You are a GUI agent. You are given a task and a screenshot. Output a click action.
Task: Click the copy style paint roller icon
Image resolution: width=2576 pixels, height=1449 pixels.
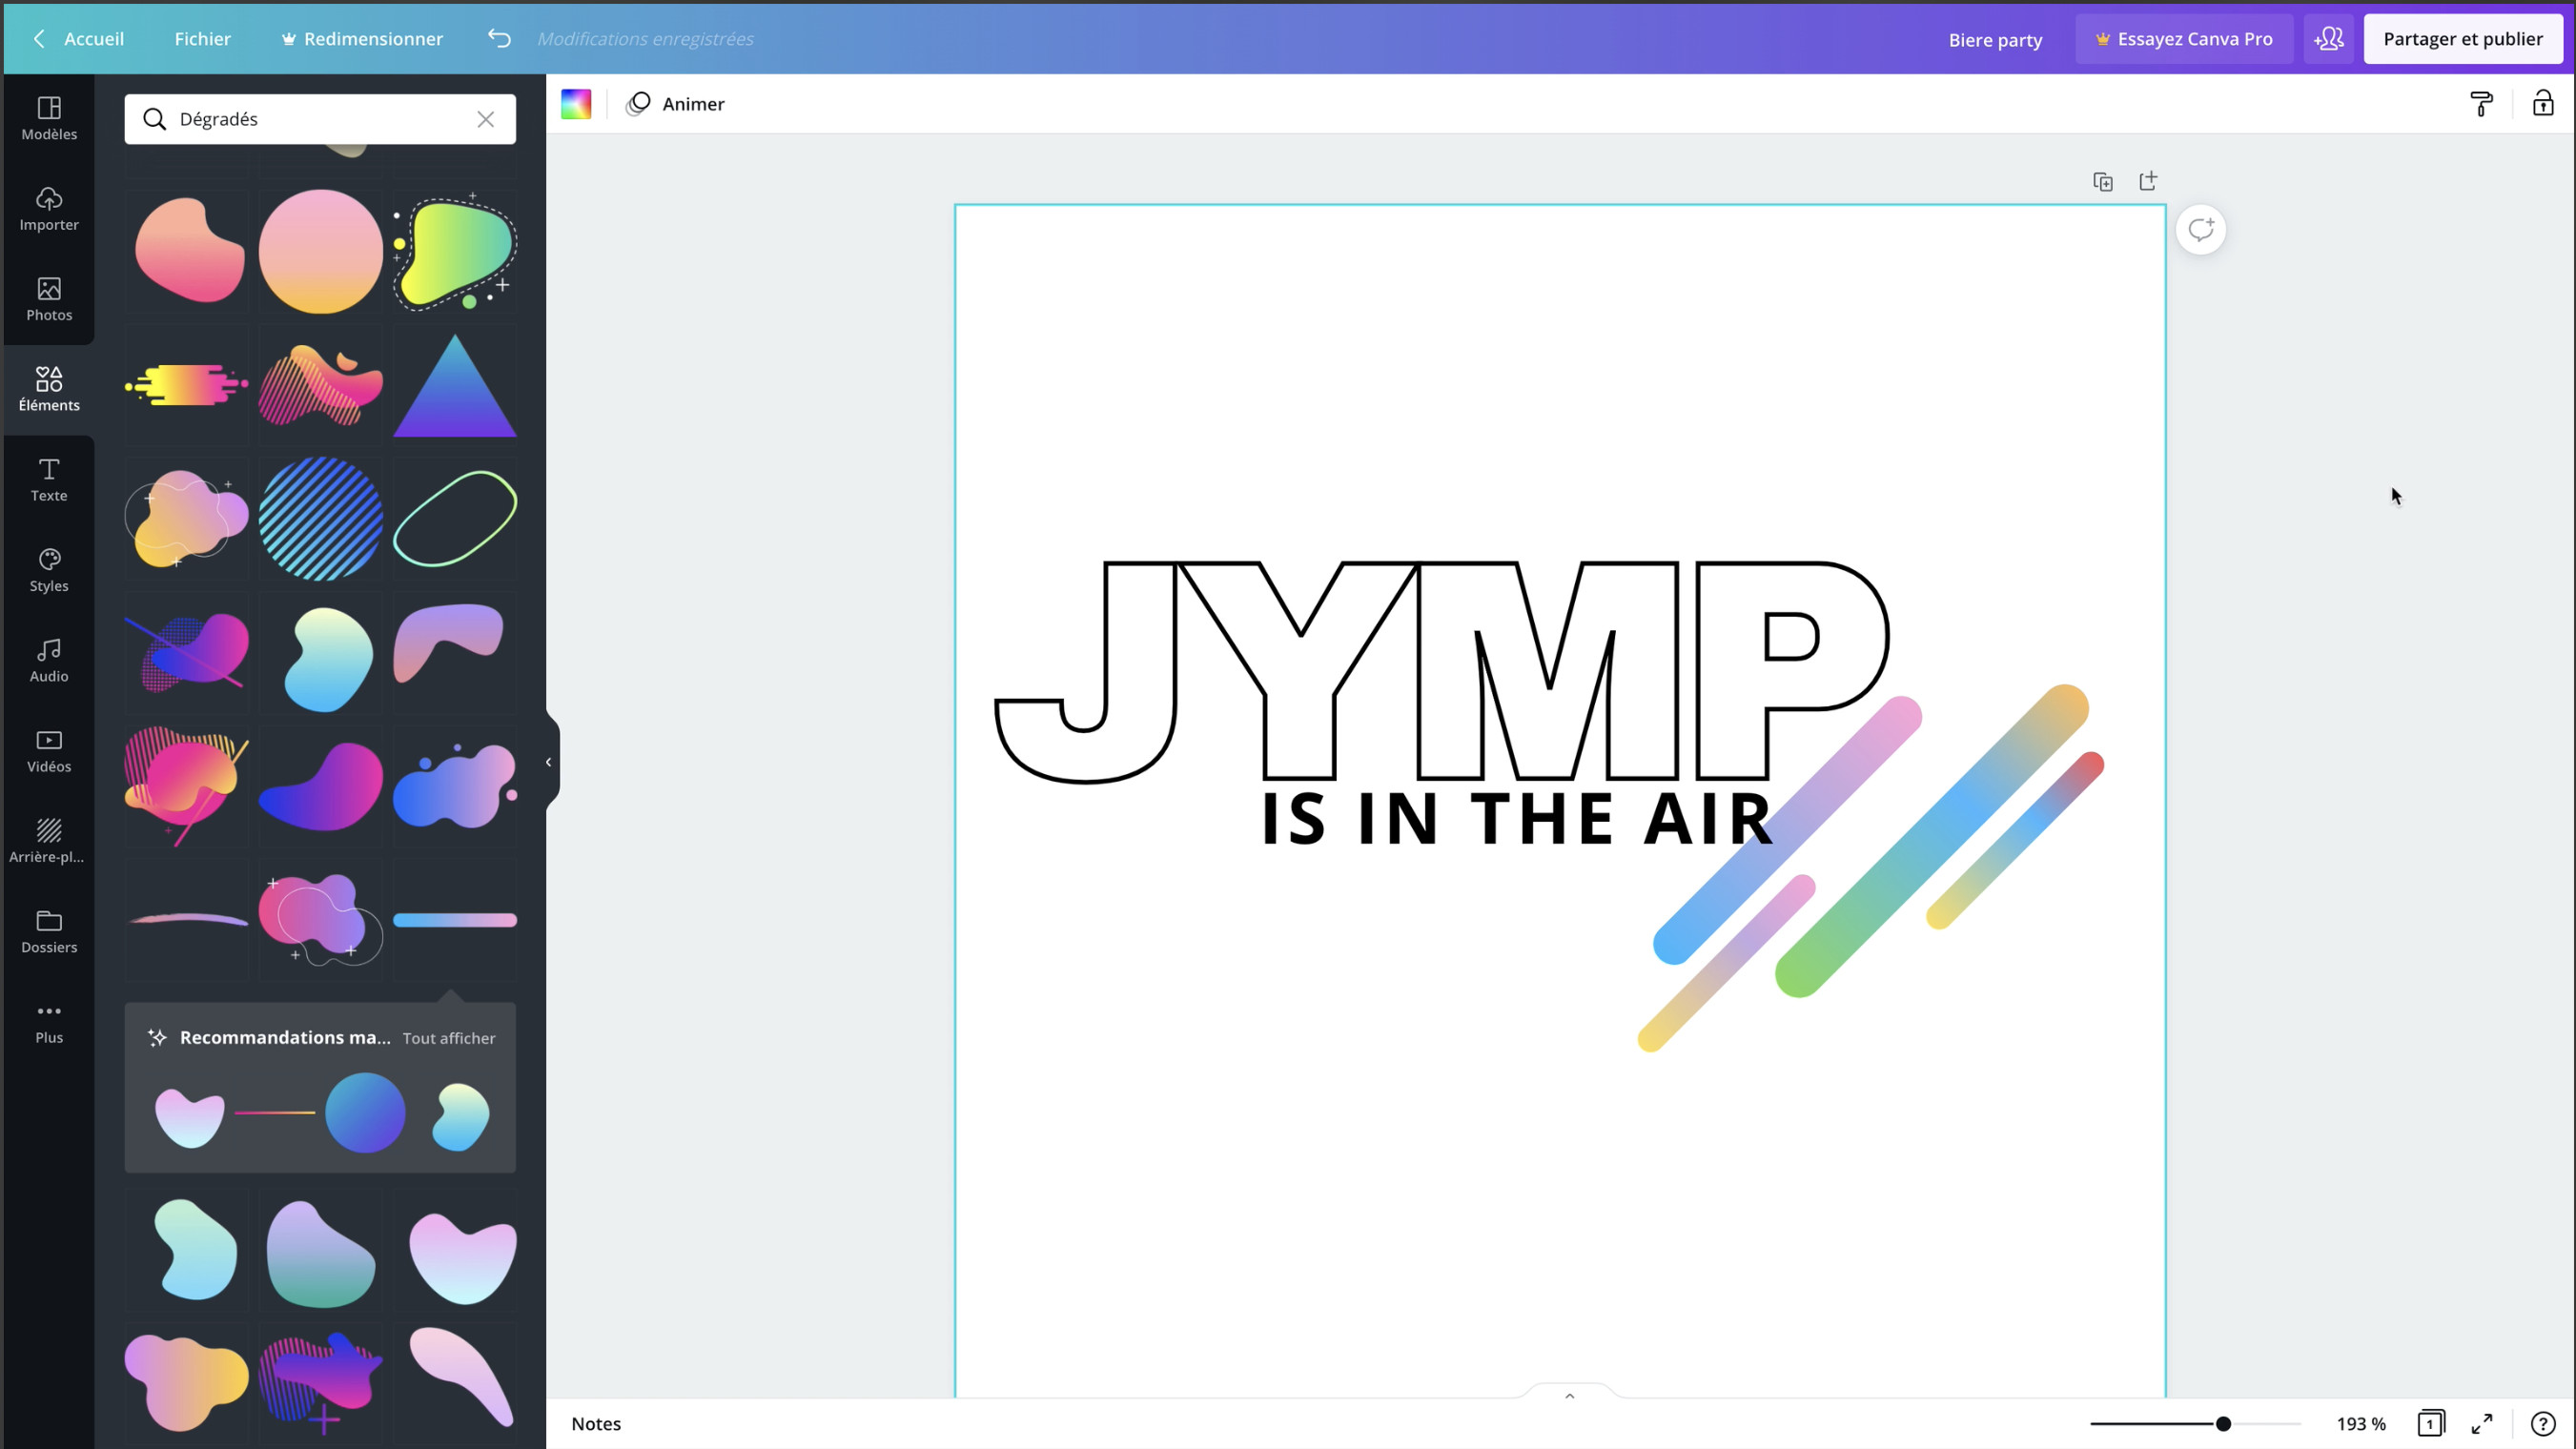[2481, 103]
